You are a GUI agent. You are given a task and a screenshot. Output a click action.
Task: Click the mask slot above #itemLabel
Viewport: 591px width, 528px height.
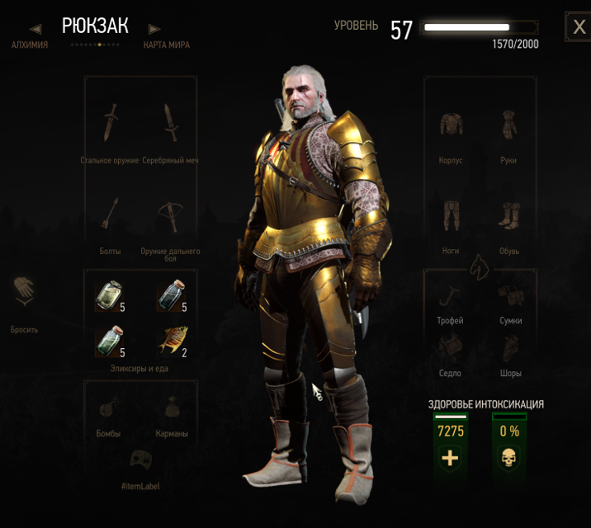click(141, 459)
